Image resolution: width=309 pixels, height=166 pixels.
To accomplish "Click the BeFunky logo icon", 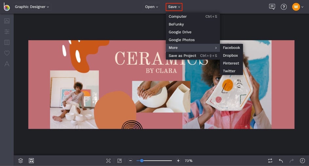I will click(x=7, y=7).
